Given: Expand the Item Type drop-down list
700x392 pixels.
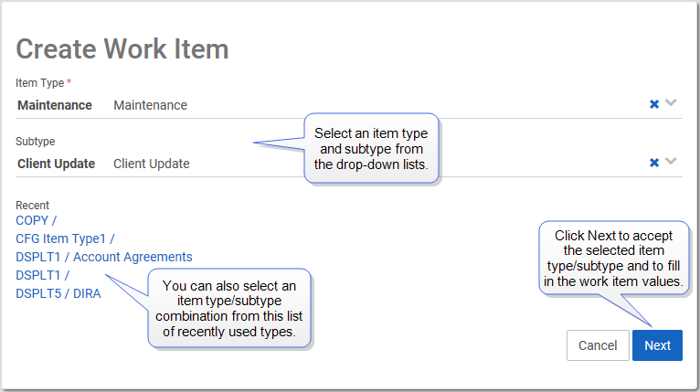Looking at the screenshot, I should point(672,103).
